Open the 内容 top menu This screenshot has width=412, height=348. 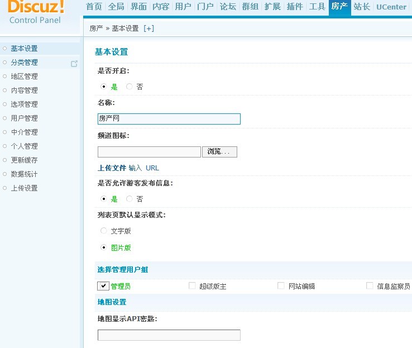coord(161,7)
